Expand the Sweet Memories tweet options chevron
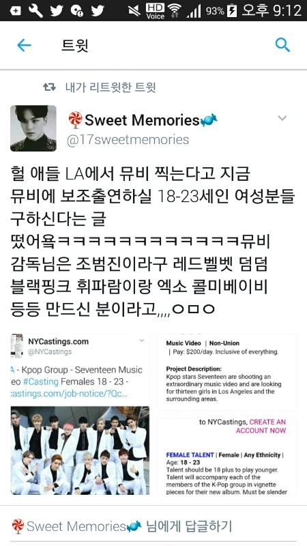The image size is (307, 546). (x=282, y=118)
